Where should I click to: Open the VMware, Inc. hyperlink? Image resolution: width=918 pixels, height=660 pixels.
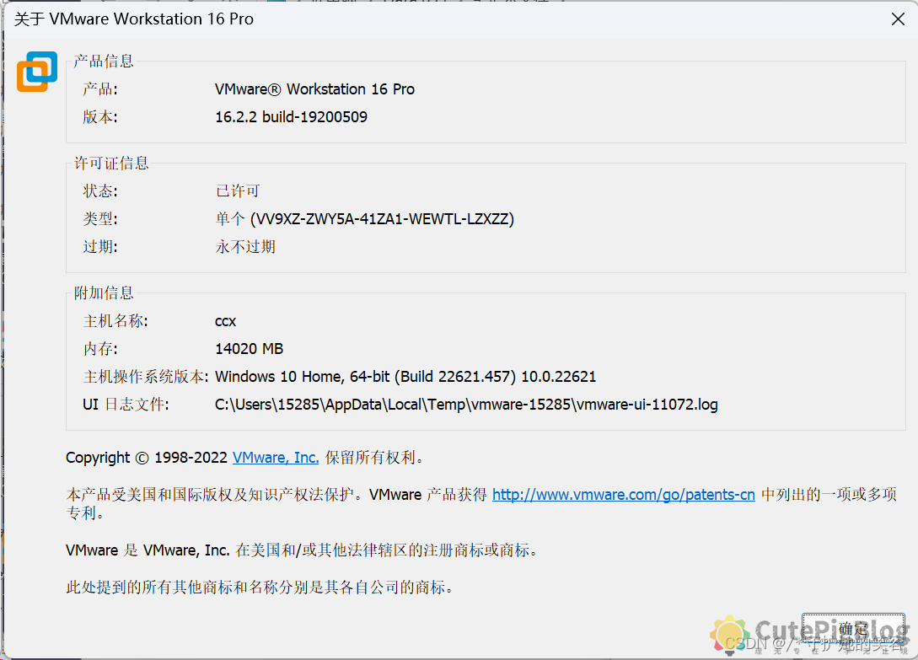click(x=275, y=458)
